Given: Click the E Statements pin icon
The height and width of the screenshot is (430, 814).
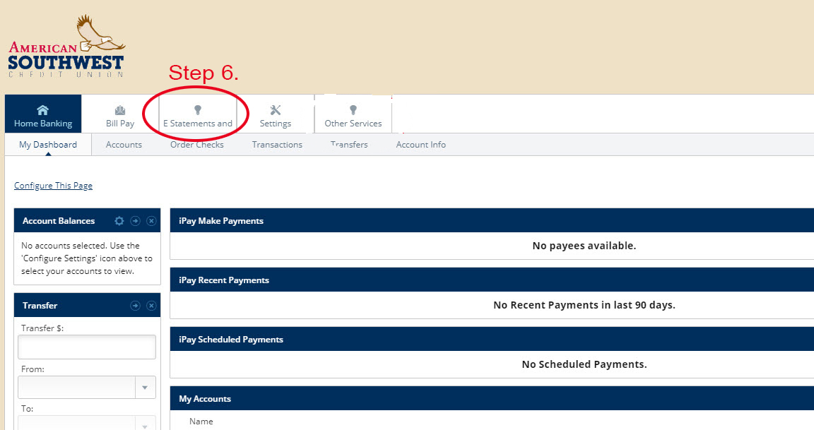Looking at the screenshot, I should point(197,110).
